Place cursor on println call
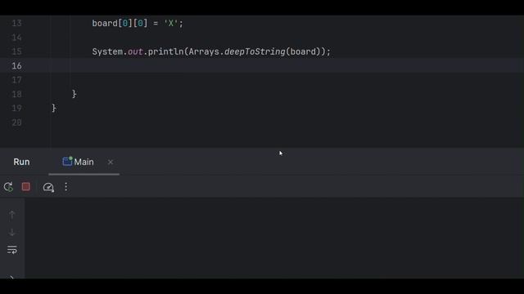Viewport: 524px width, 294px height. point(165,51)
